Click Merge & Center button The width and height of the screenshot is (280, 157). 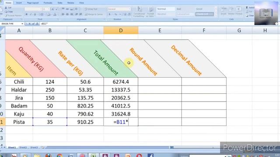tap(94, 14)
